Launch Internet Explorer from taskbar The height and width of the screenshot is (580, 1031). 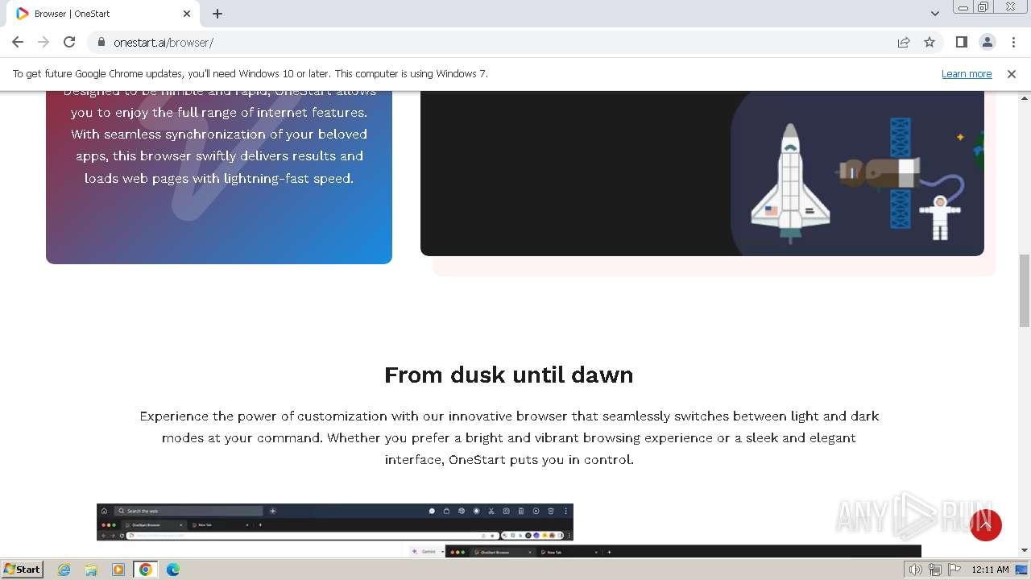[64, 570]
